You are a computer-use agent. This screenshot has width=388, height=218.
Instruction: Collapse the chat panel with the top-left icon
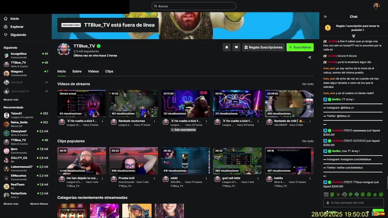325,17
